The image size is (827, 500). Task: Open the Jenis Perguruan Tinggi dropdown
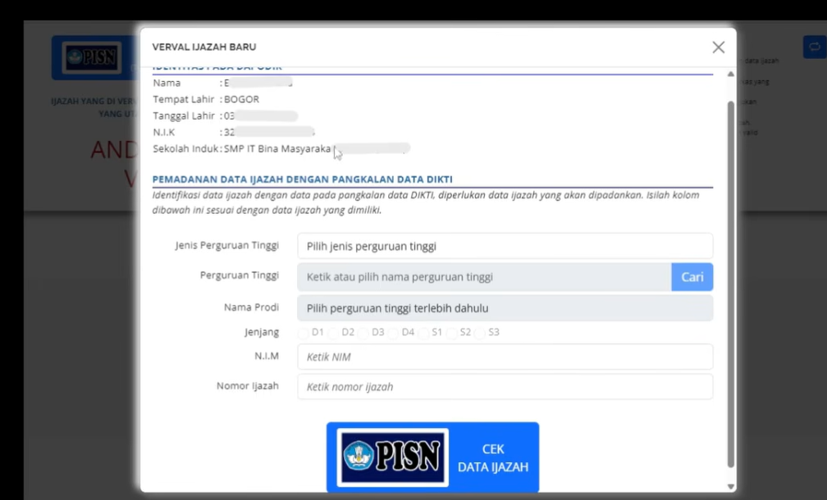(505, 246)
